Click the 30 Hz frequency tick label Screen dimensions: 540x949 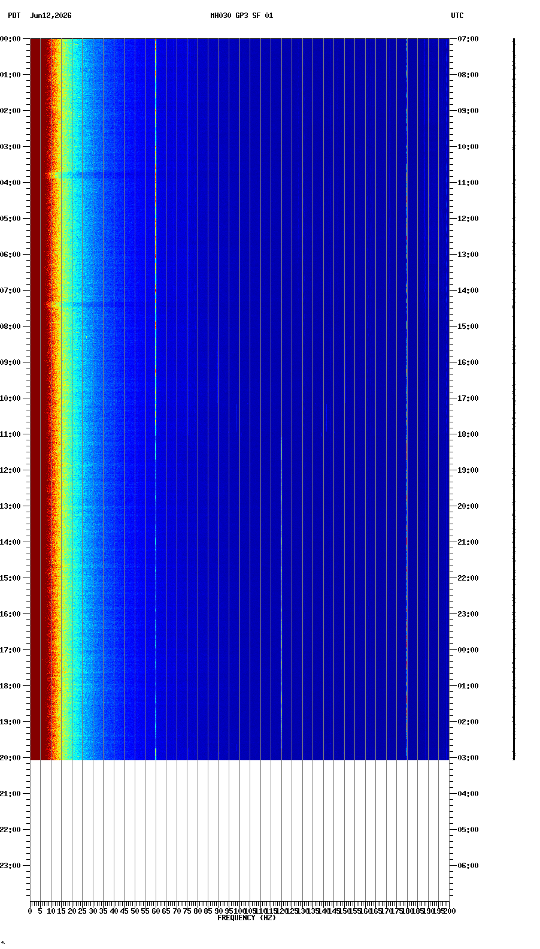point(93,911)
